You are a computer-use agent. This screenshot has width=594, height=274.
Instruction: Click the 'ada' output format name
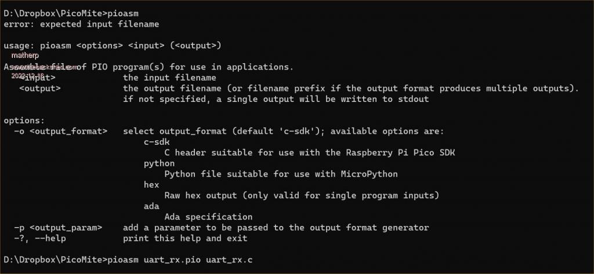(151, 206)
